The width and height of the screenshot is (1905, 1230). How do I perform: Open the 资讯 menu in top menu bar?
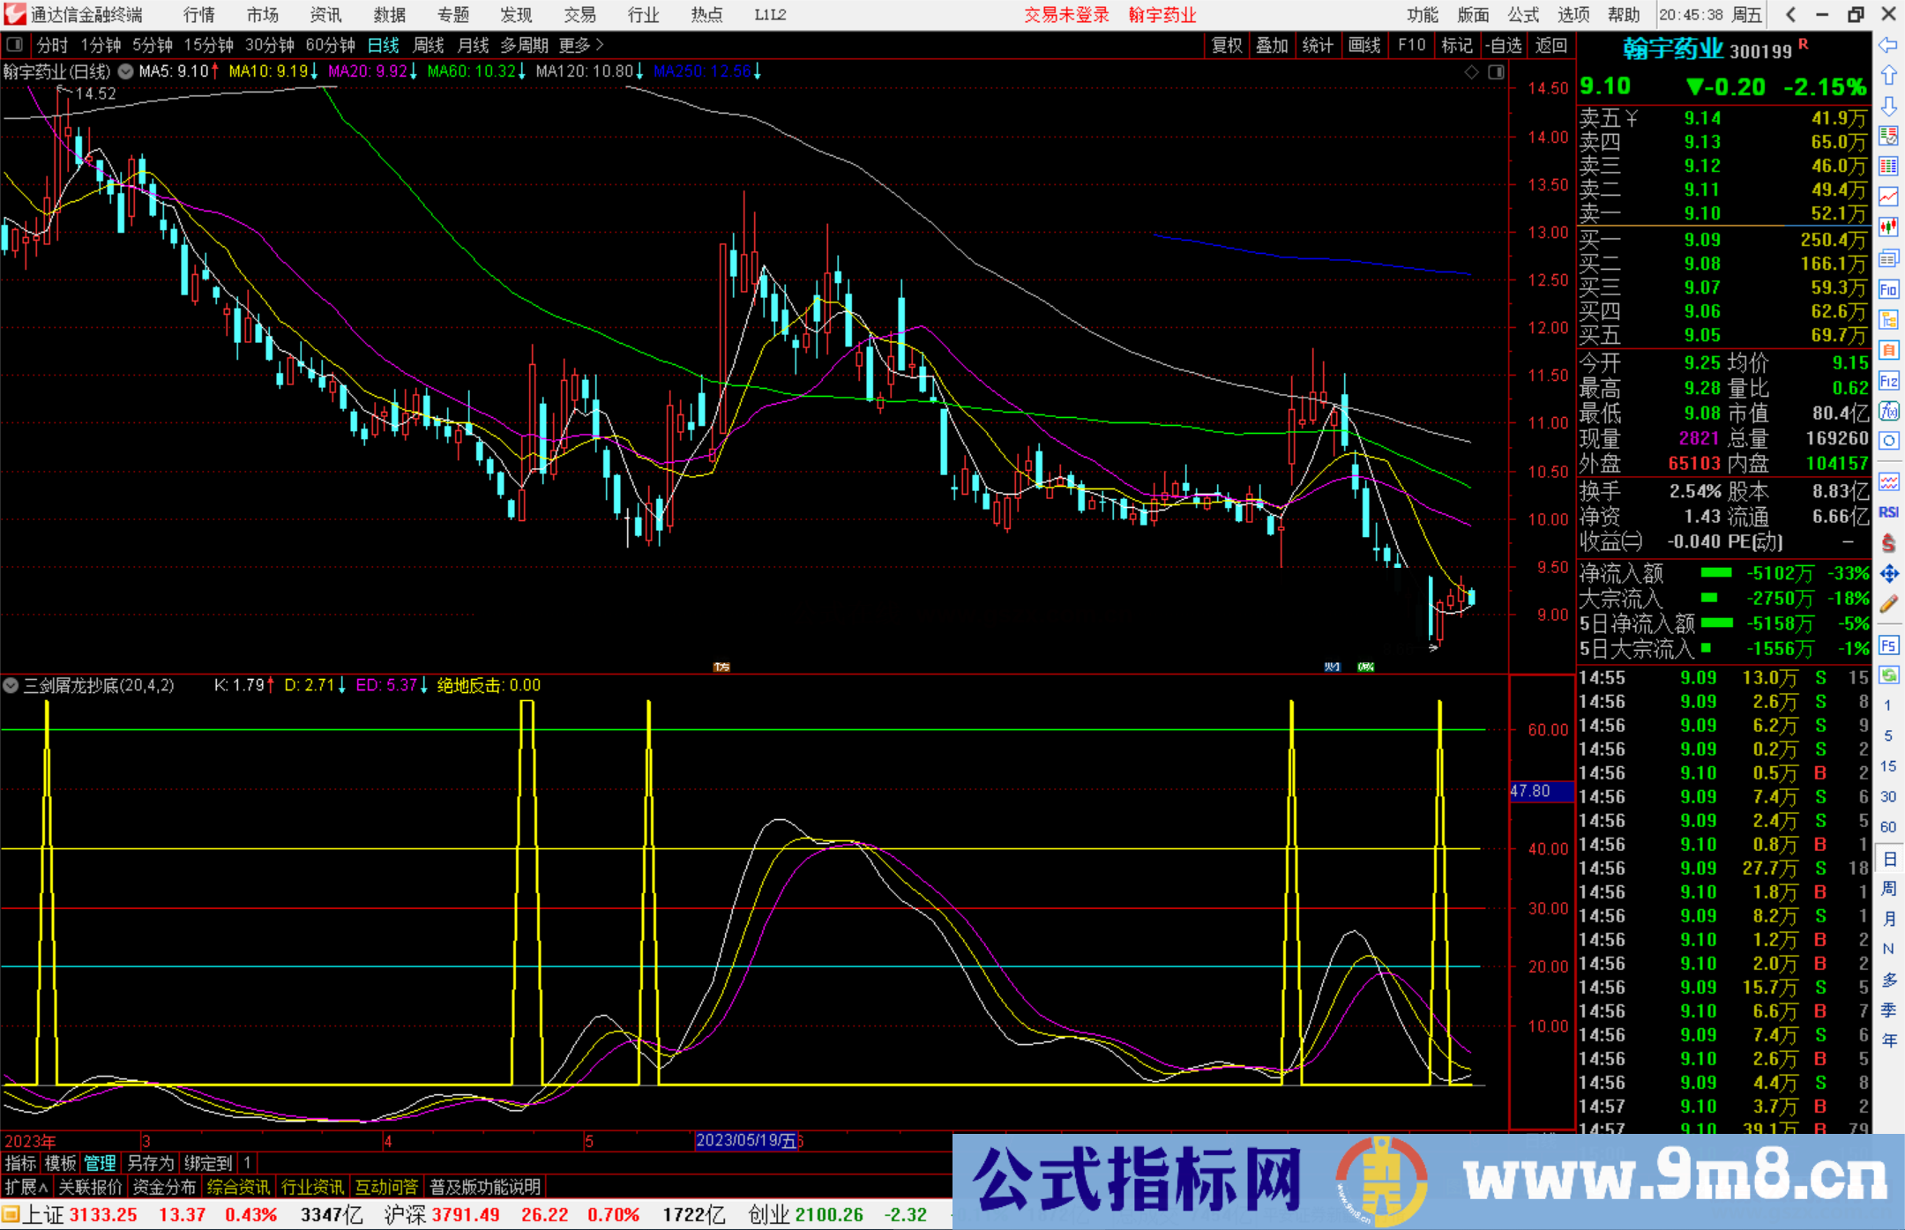(325, 15)
